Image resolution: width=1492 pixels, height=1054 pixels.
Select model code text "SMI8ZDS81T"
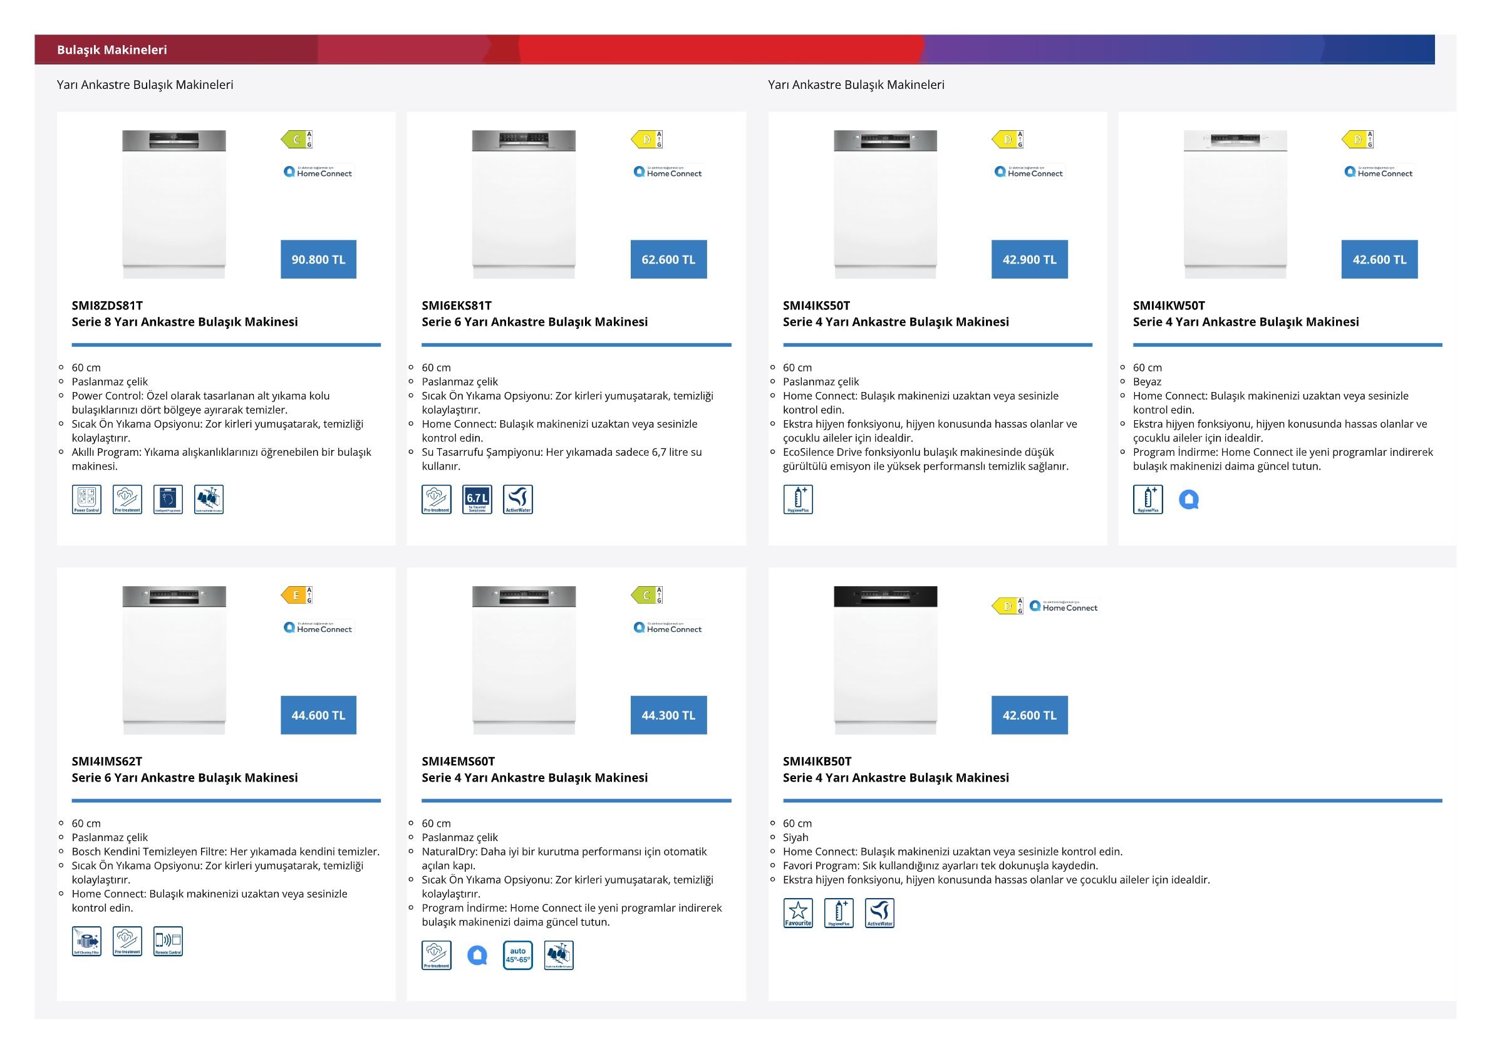tap(107, 306)
